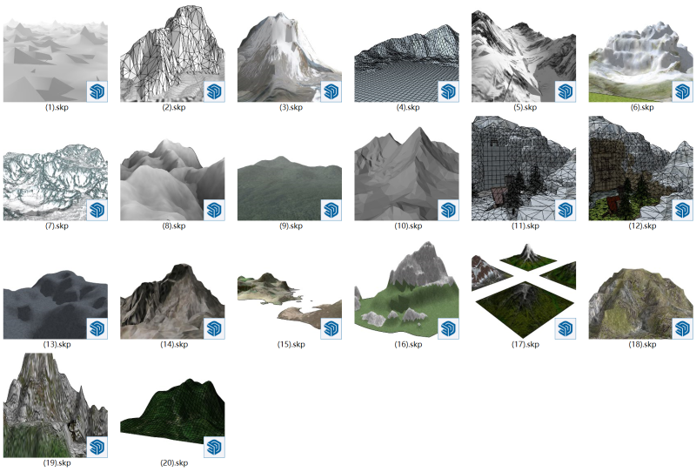Click the file name "(6).skp"
696x472 pixels.
pos(642,107)
